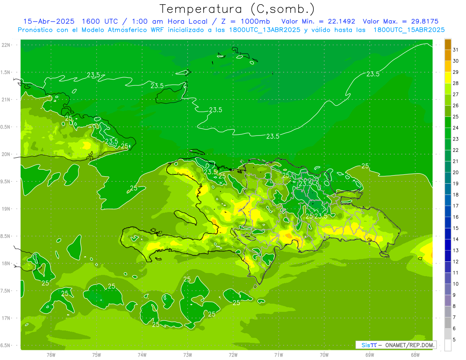
Task: Click the "15" colorbar scale label
Action: (456, 228)
